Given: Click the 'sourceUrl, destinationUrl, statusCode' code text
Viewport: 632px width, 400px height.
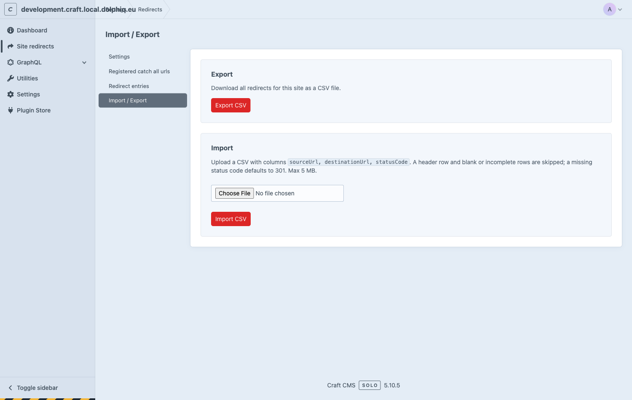Looking at the screenshot, I should [x=349, y=162].
